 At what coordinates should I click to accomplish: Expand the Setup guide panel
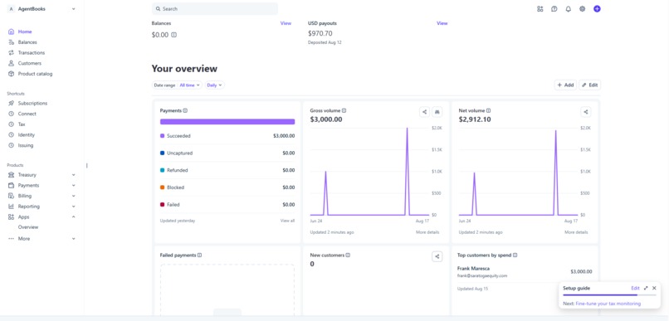pyautogui.click(x=646, y=288)
